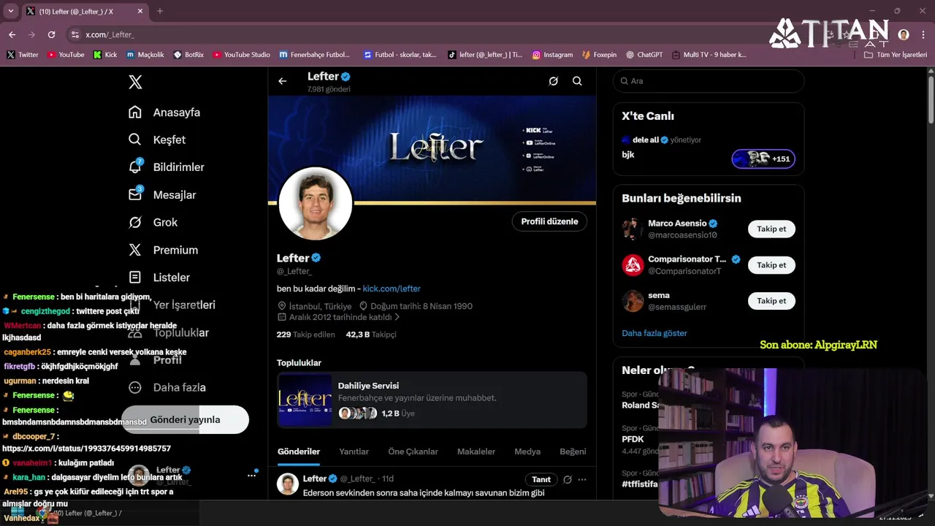
Task: Expand Aralık 2012 join date chevron
Action: [x=397, y=317]
